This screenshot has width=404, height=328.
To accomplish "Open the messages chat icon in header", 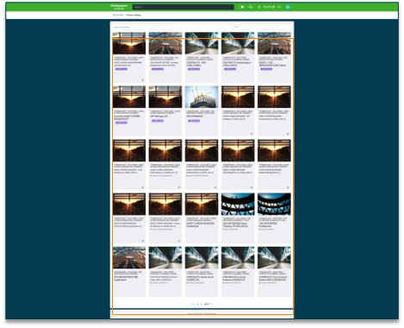I will click(251, 7).
